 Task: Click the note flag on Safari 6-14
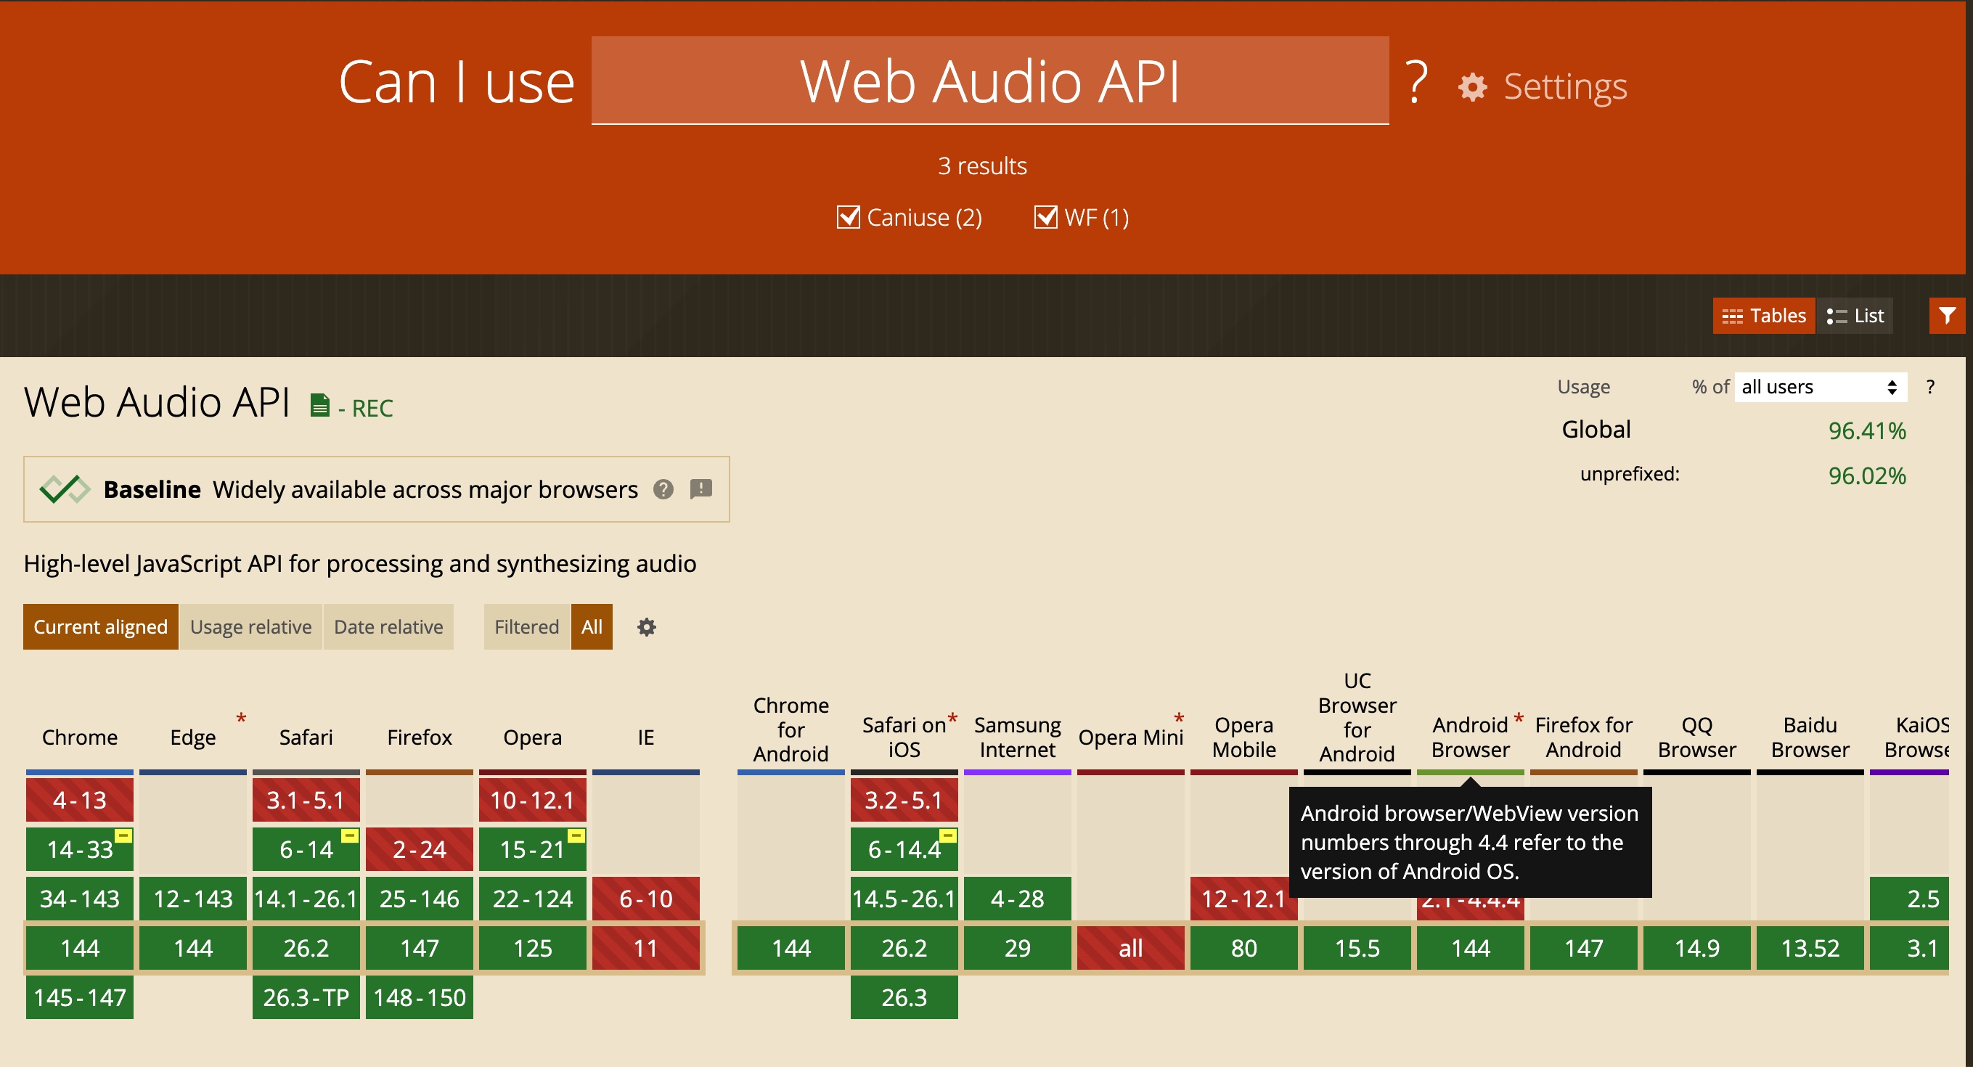349,835
